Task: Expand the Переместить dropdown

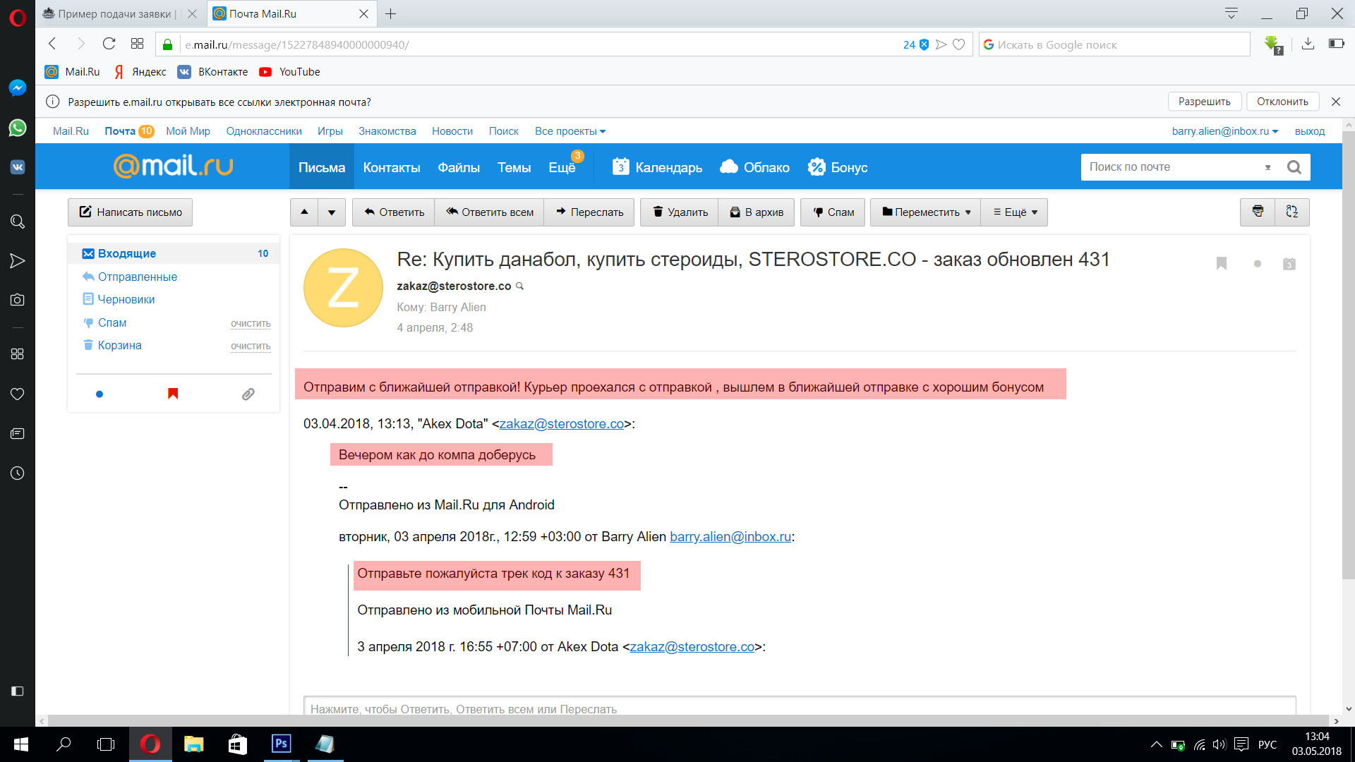Action: pos(926,212)
